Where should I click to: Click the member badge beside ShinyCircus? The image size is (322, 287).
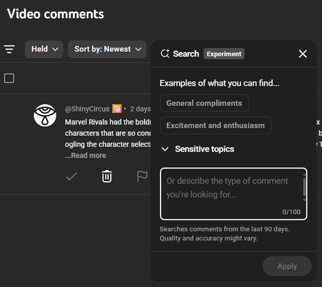[117, 109]
